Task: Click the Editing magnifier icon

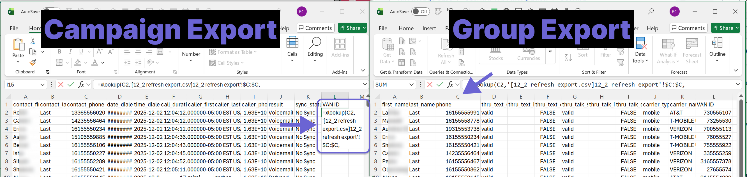Action: coord(315,43)
